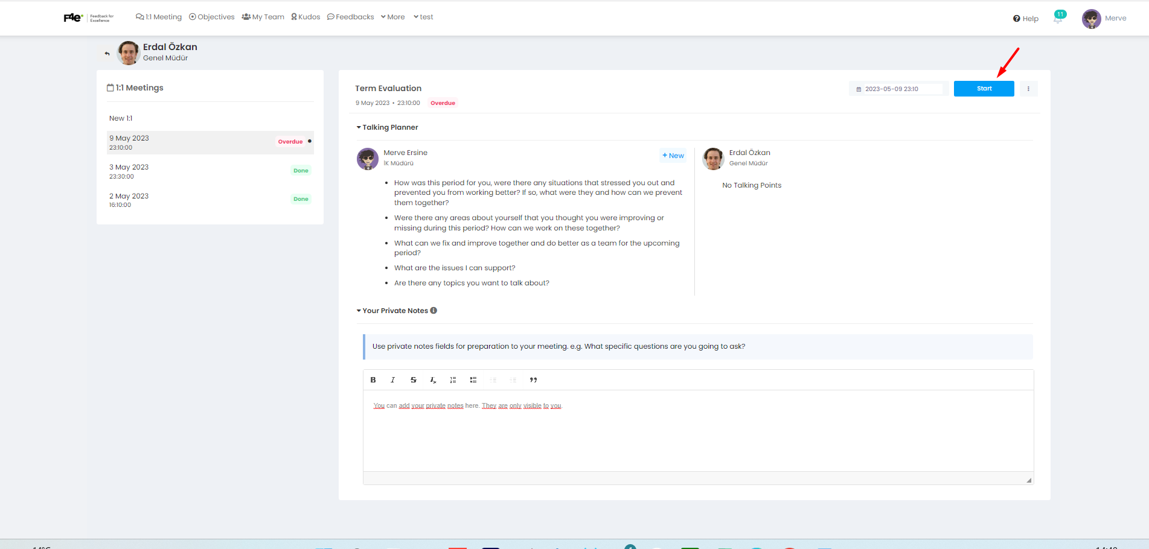1149x549 pixels.
Task: Open the My Team page
Action: (263, 17)
